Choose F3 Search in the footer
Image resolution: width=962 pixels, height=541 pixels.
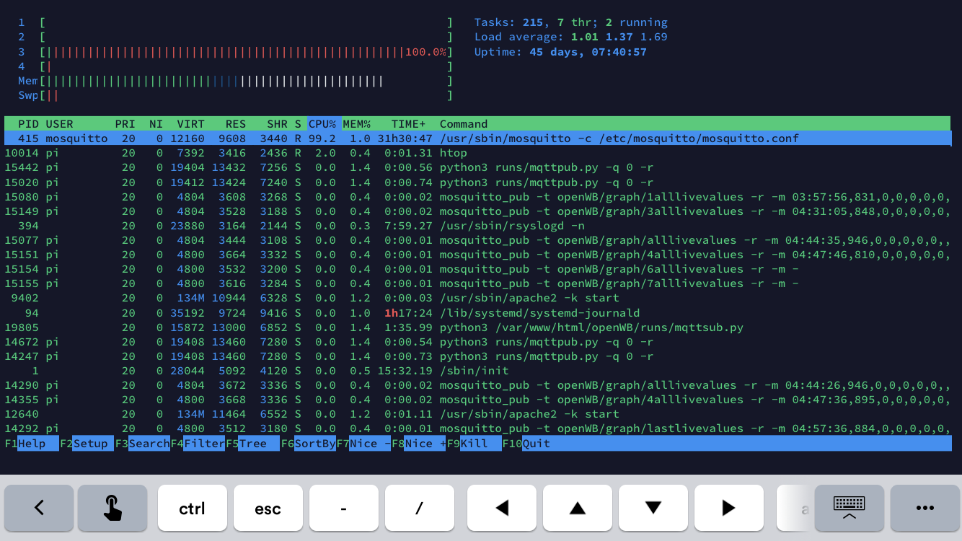coord(142,444)
